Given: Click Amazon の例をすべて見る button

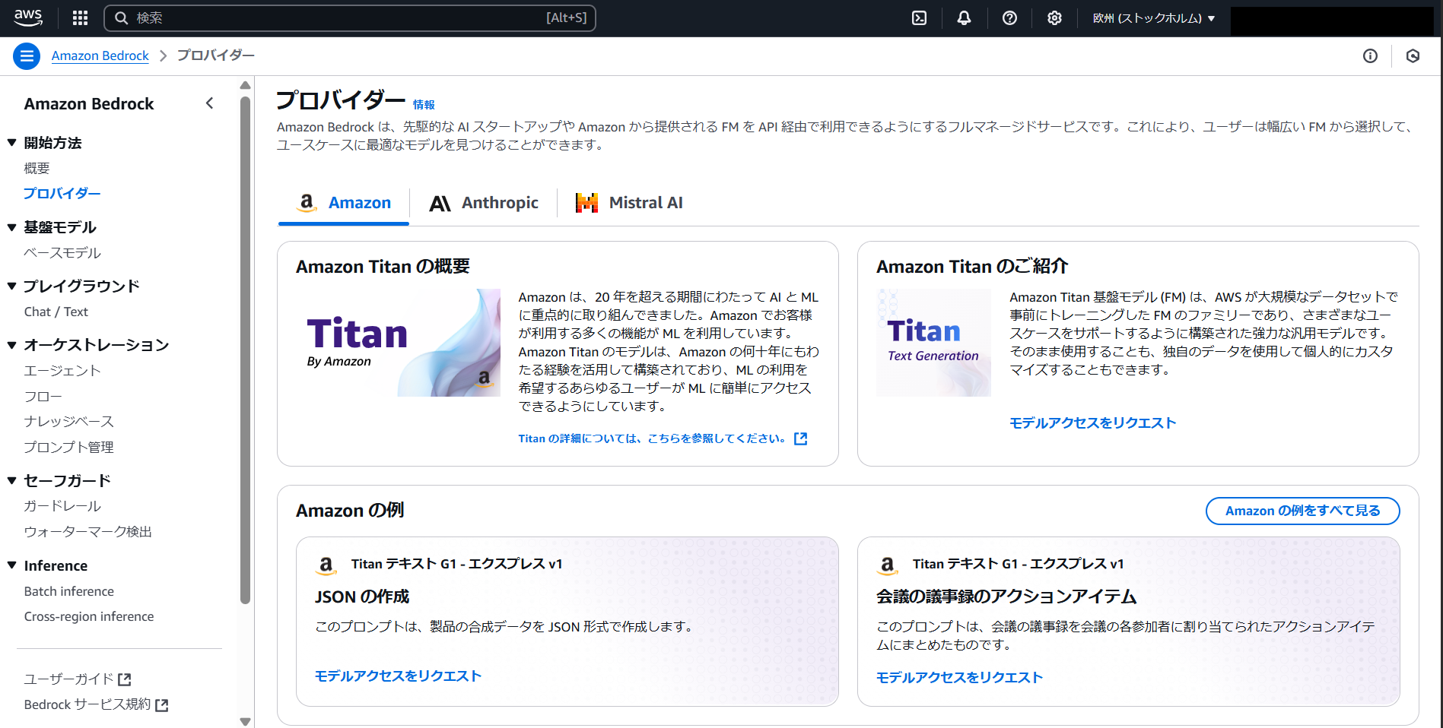Looking at the screenshot, I should [x=1302, y=511].
